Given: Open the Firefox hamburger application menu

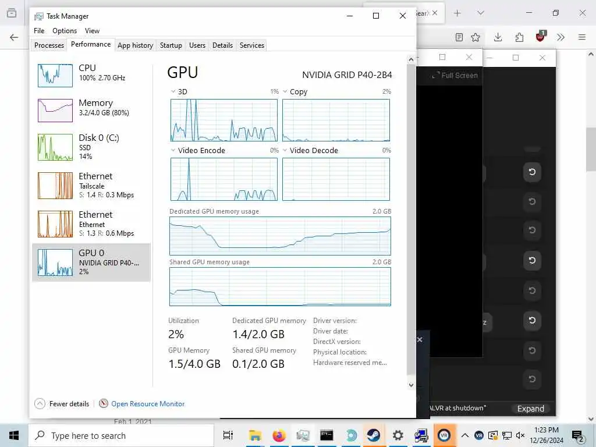Looking at the screenshot, I should (582, 37).
